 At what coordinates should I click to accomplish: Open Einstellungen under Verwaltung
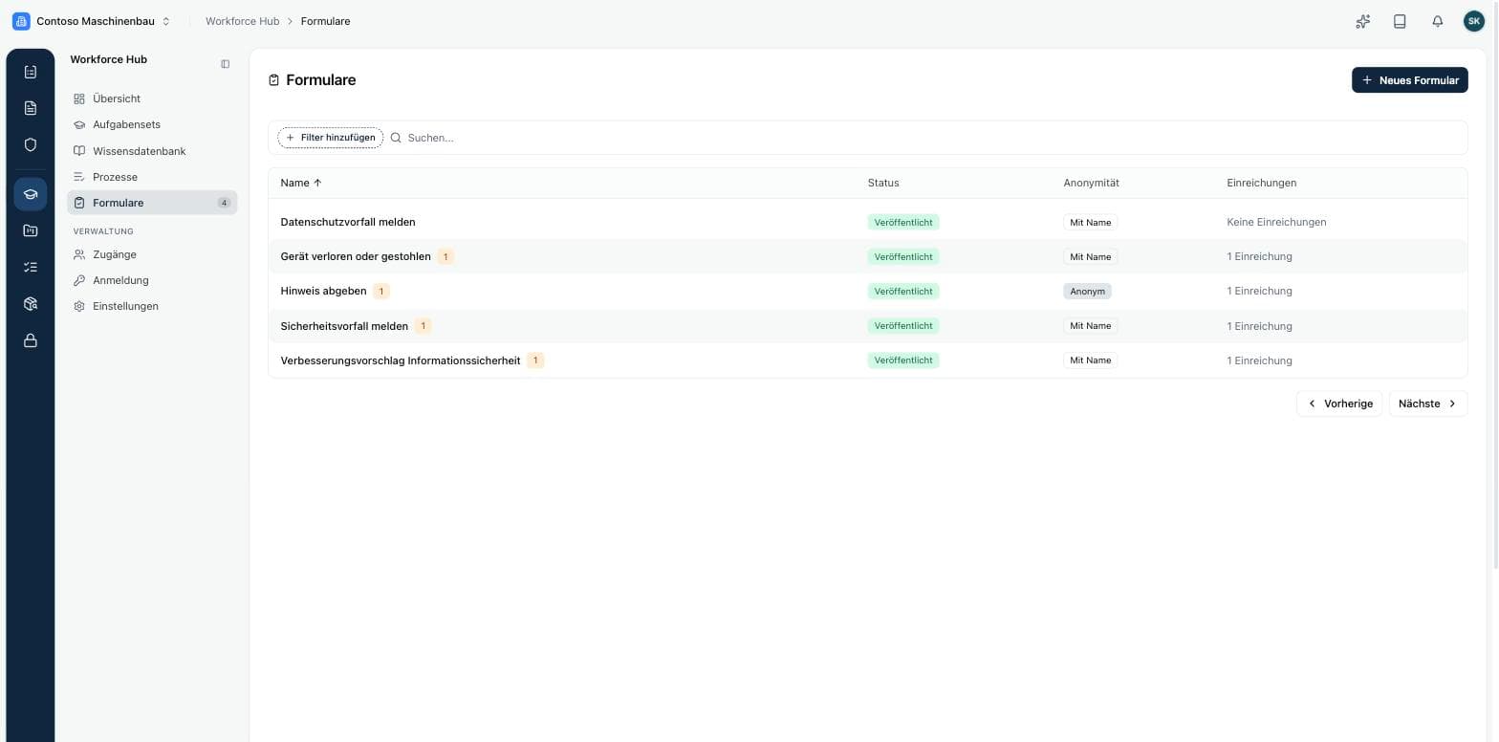tap(152, 306)
